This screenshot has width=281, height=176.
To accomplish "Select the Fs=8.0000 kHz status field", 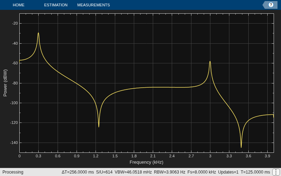I will 202,172.
